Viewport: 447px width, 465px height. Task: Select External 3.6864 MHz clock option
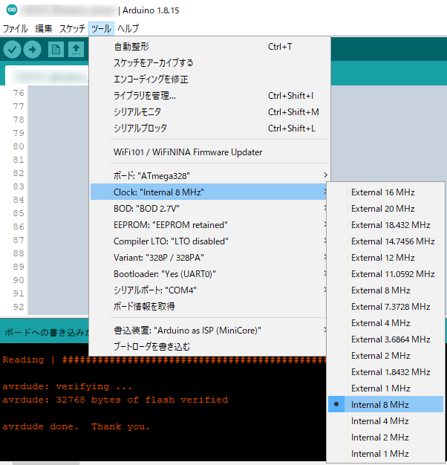tap(385, 339)
